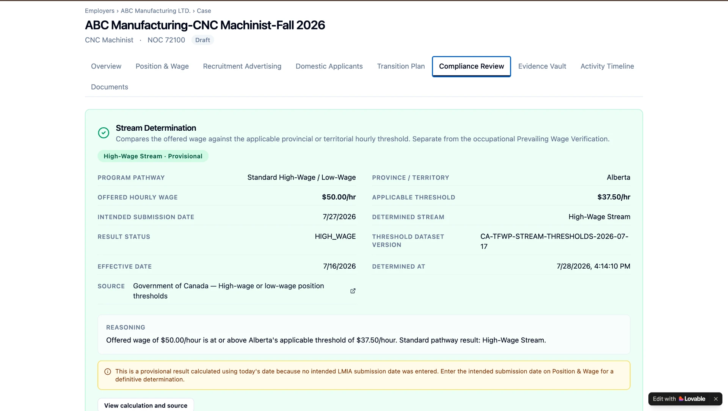The width and height of the screenshot is (728, 411).
Task: Click High-Wage Stream determined stream value
Action: (x=599, y=217)
